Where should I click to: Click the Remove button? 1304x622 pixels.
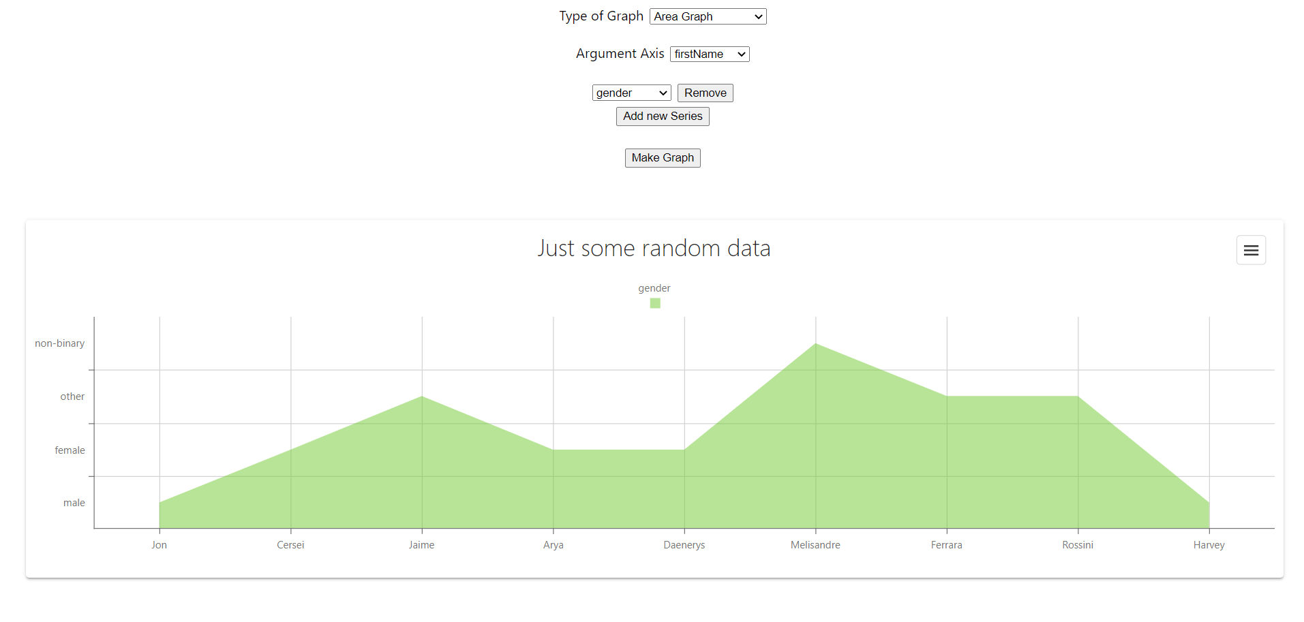coord(705,93)
